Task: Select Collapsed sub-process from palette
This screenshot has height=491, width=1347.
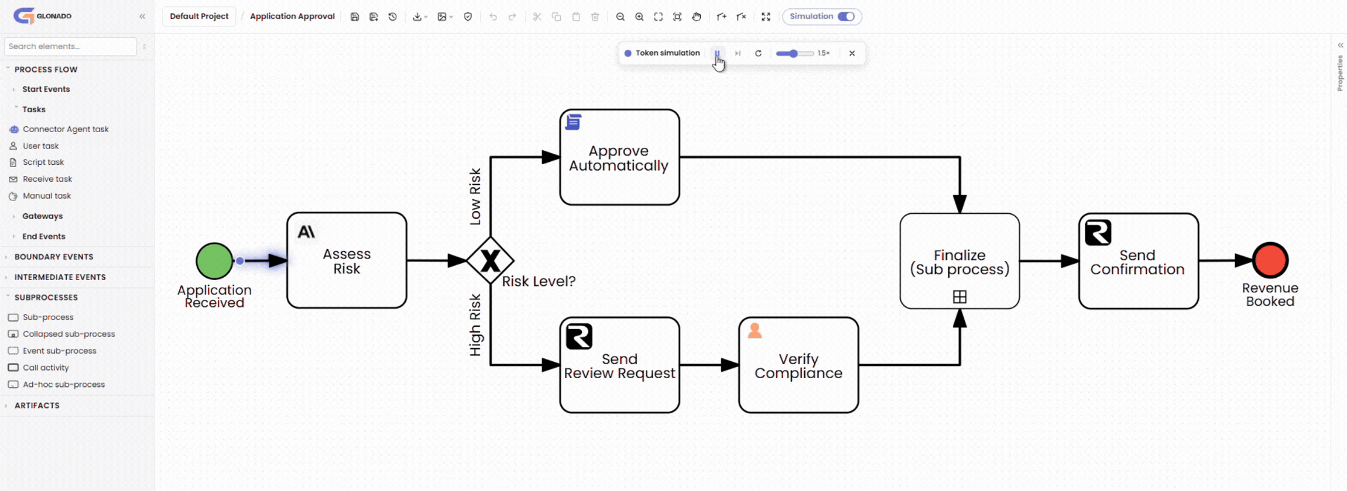Action: pos(62,334)
